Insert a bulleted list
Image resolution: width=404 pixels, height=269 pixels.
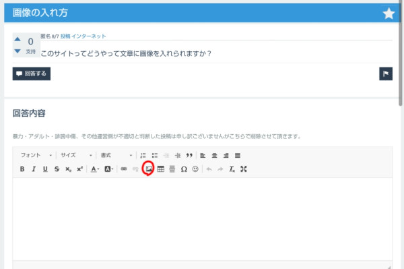pyautogui.click(x=155, y=156)
